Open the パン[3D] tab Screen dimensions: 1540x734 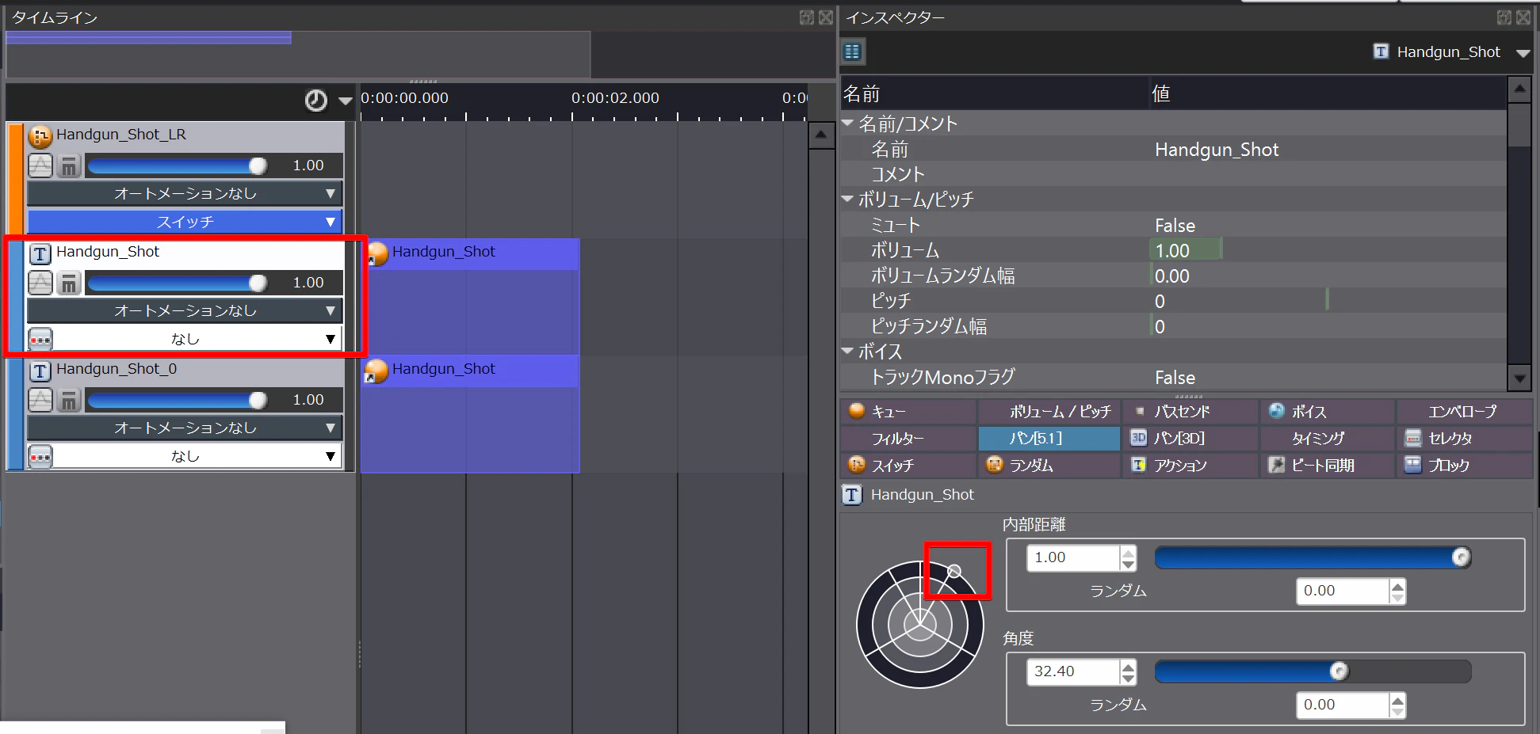click(1190, 439)
